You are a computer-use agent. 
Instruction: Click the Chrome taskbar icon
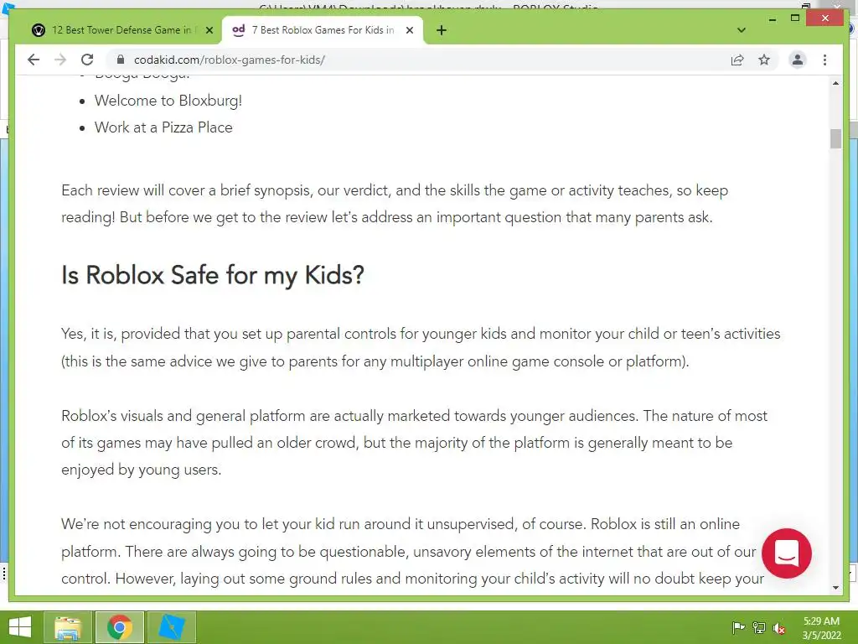click(x=119, y=627)
